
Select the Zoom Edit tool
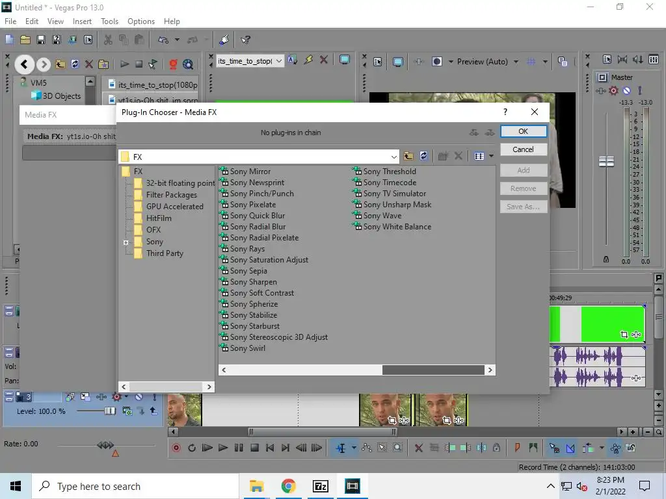(397, 448)
